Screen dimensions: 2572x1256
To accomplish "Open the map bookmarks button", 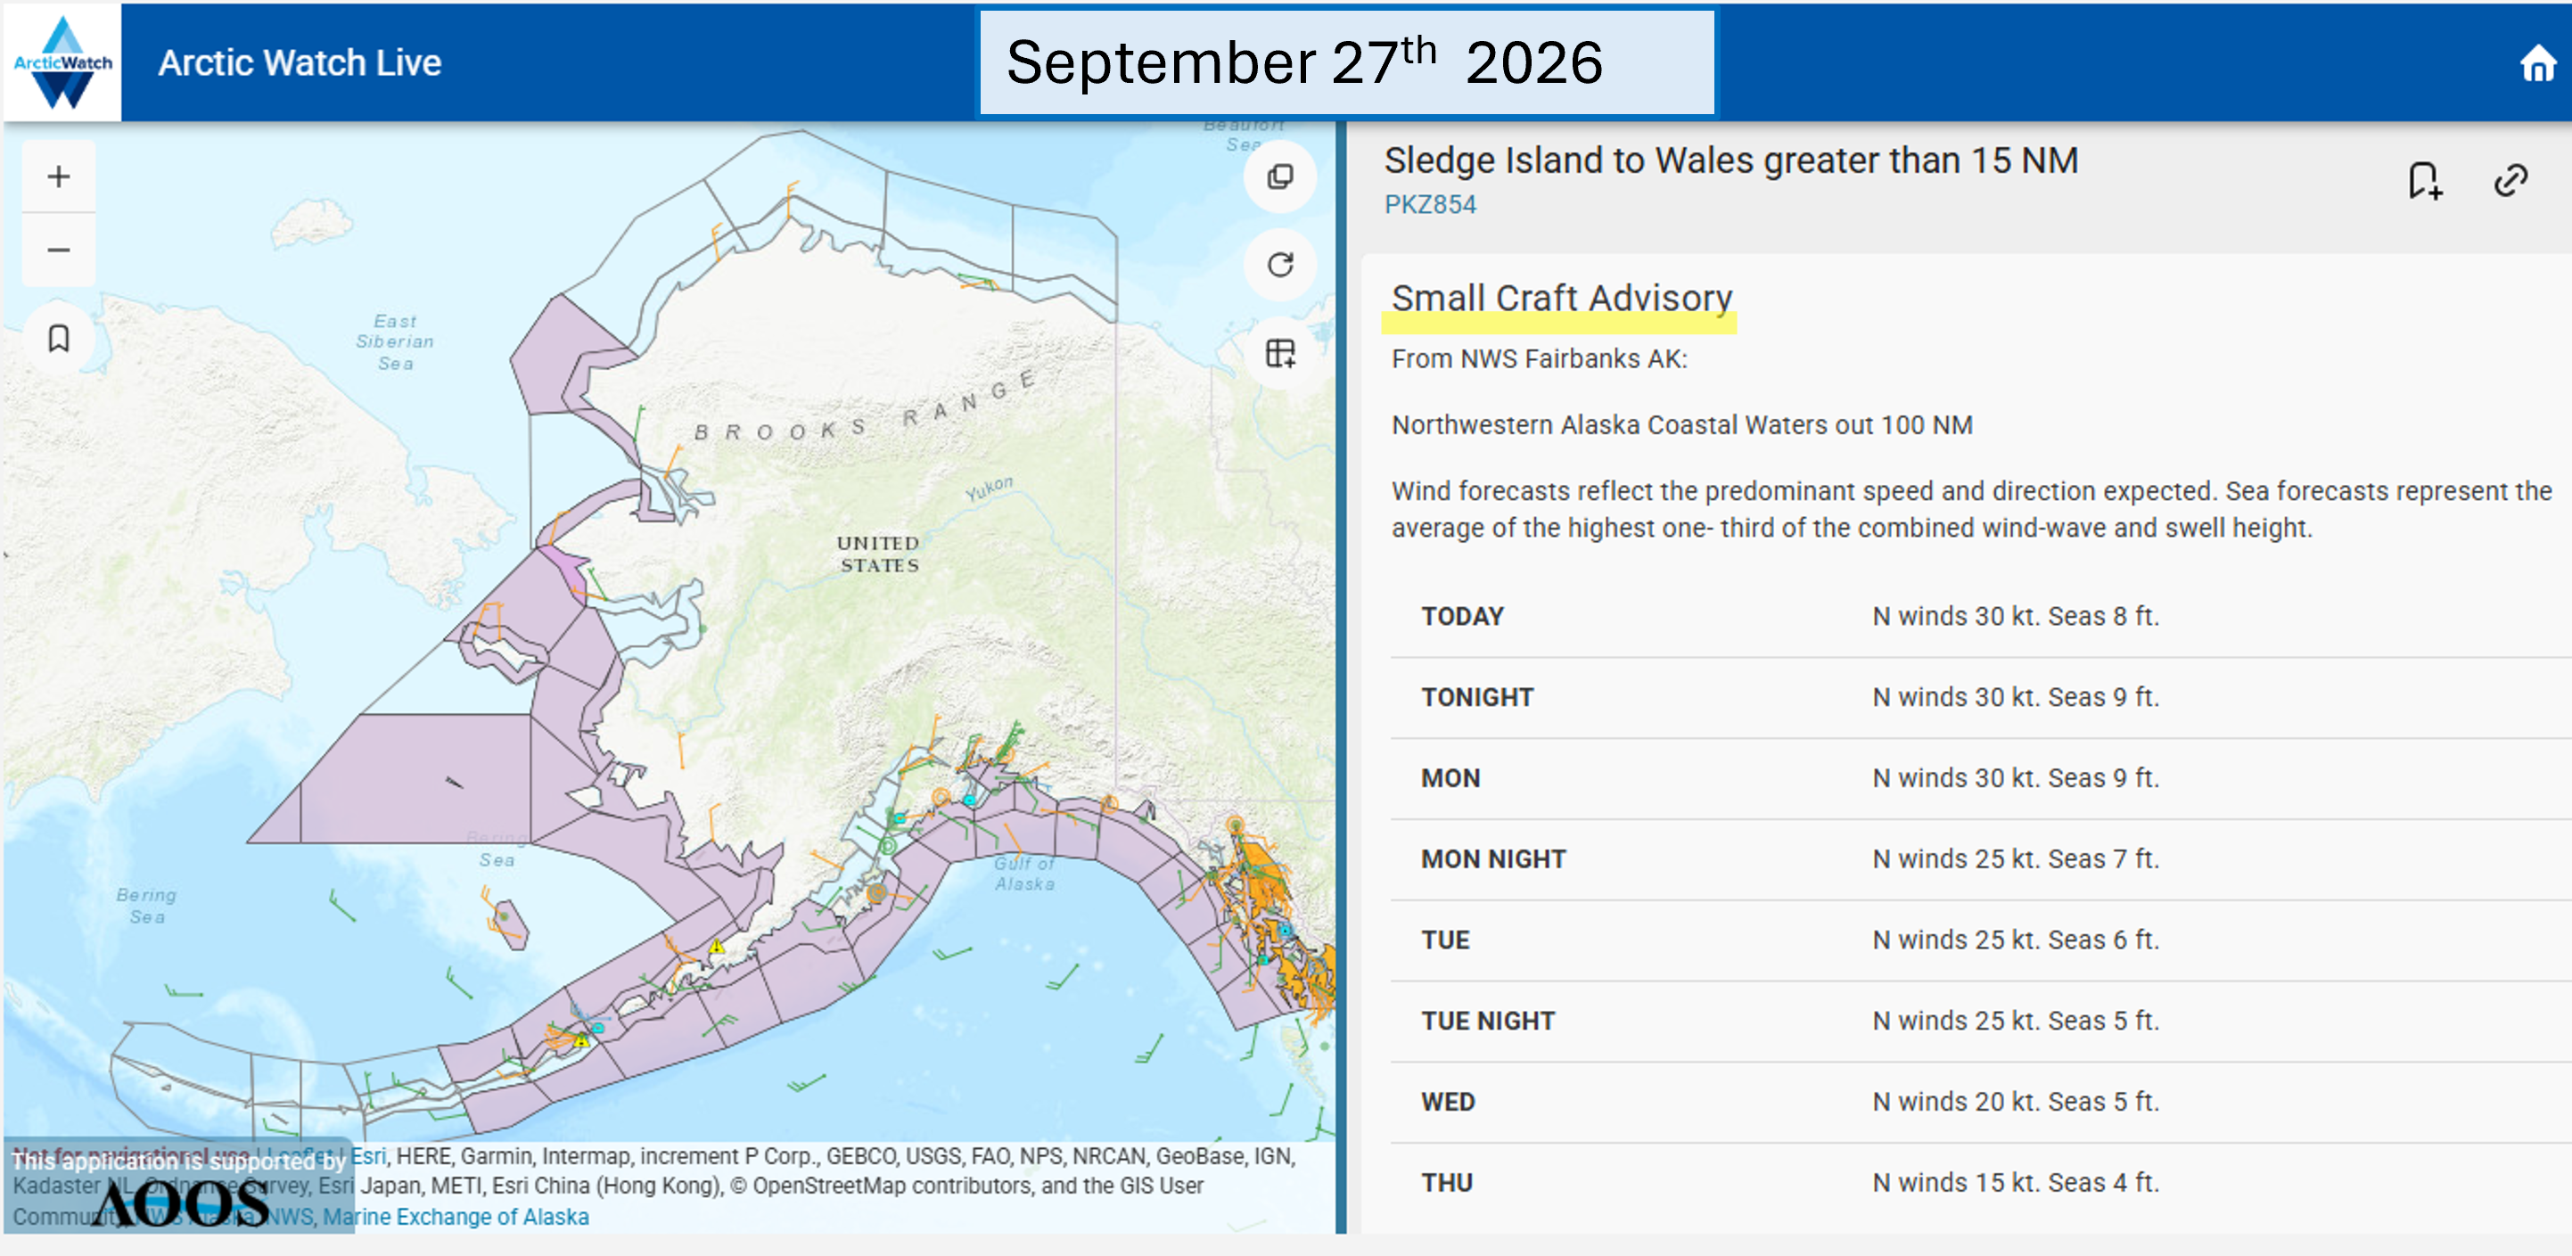I will click(59, 339).
